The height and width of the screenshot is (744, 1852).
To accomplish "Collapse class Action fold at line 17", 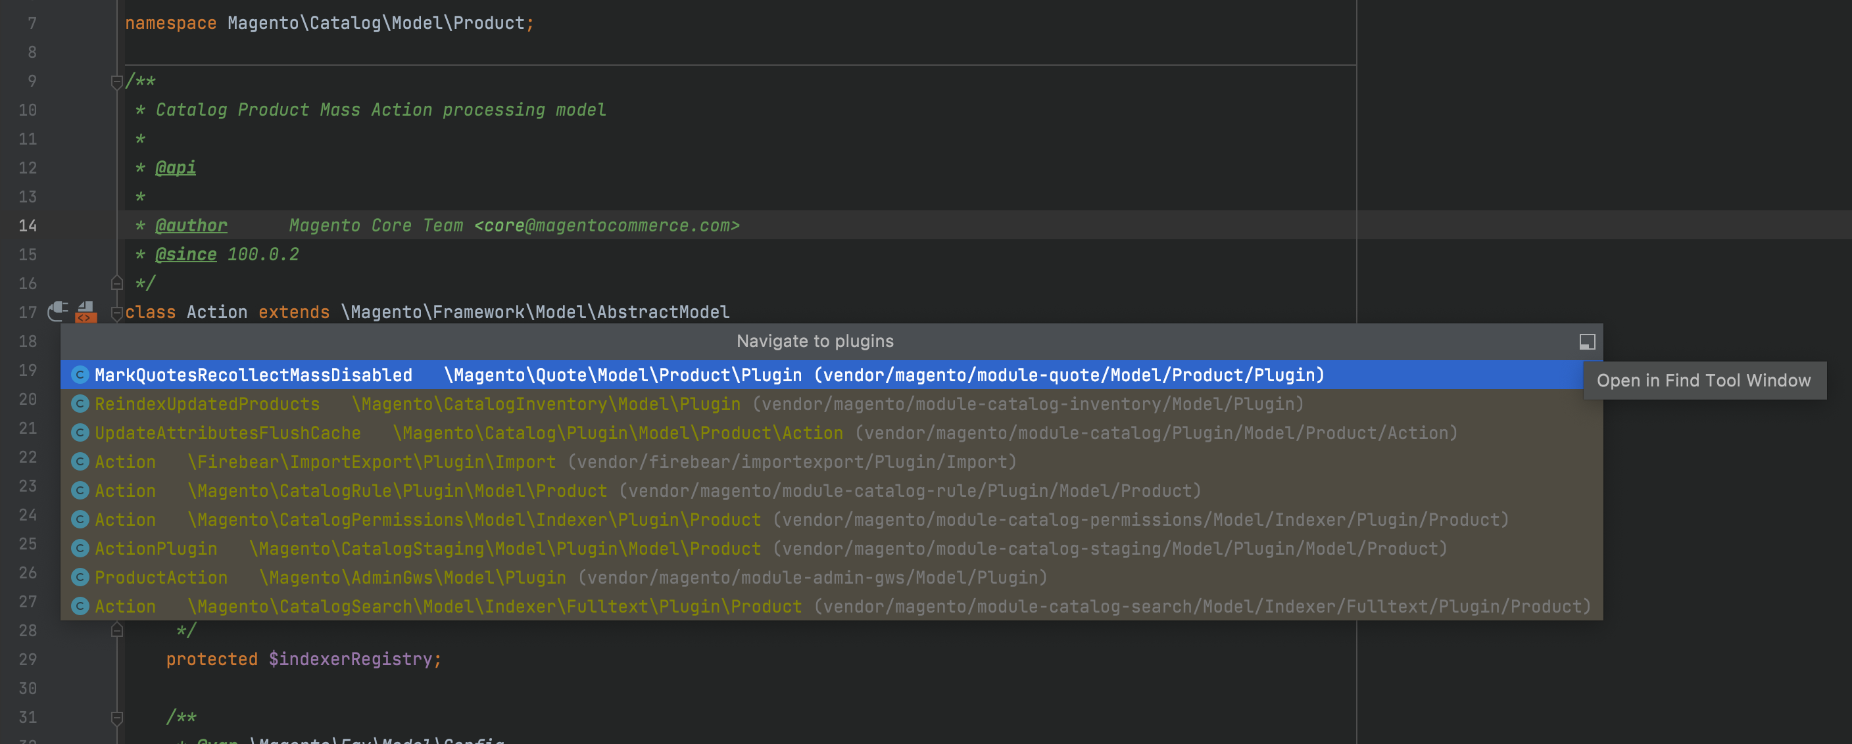I will click(116, 313).
